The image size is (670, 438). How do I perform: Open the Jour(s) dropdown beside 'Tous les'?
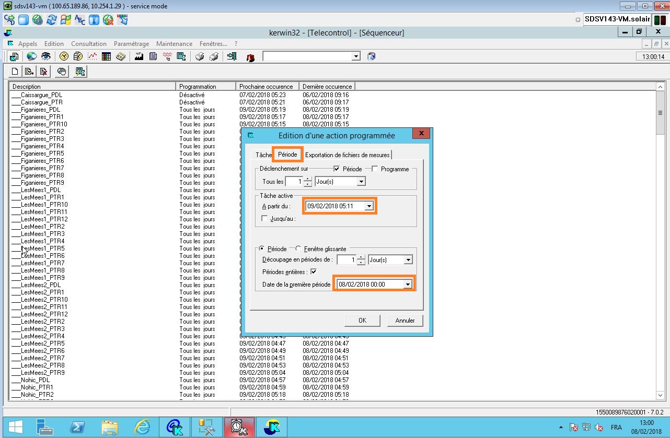click(361, 182)
